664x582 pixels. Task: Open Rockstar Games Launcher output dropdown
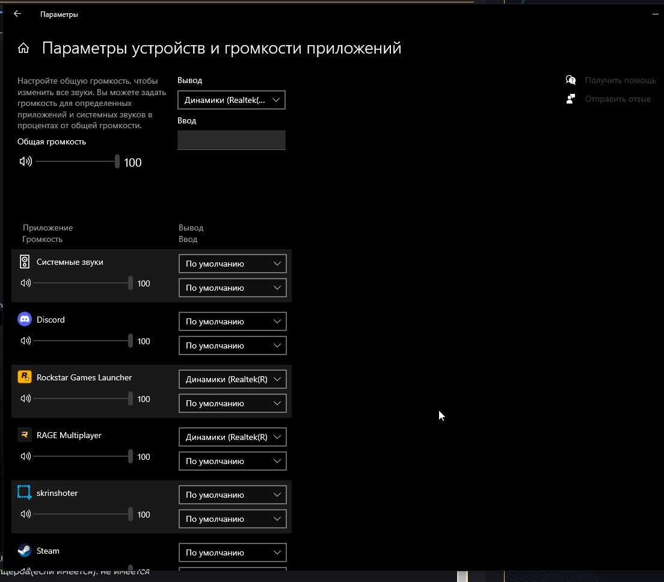[x=233, y=379]
